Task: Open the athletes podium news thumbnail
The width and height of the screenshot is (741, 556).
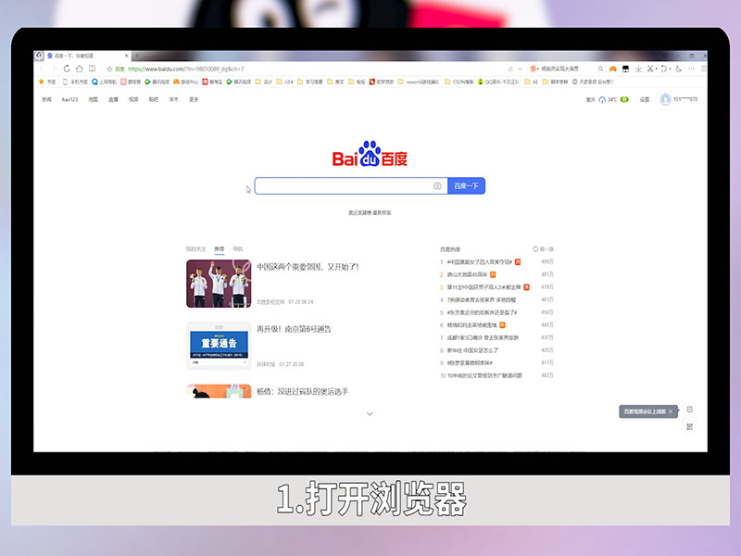Action: (219, 284)
